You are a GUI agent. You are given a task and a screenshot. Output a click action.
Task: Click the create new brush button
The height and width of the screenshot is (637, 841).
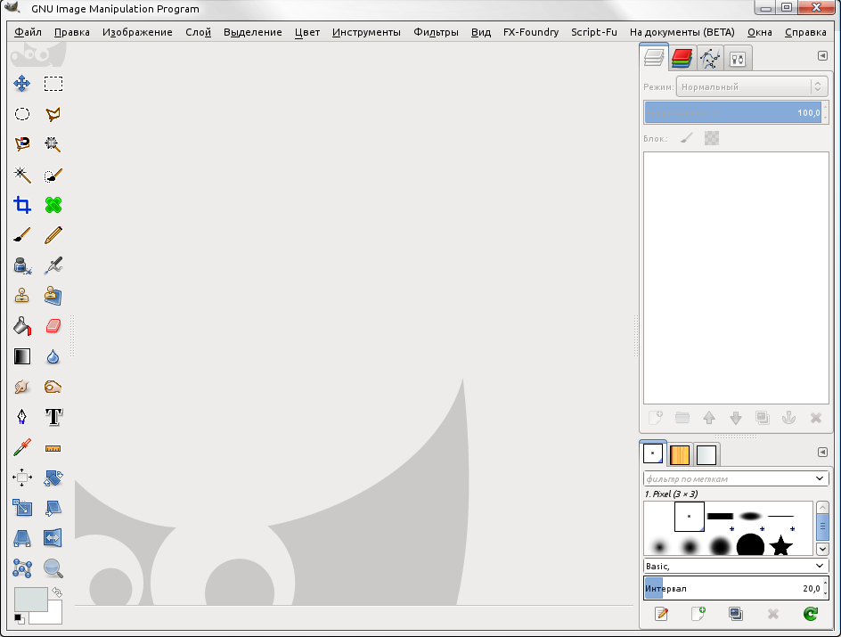698,614
